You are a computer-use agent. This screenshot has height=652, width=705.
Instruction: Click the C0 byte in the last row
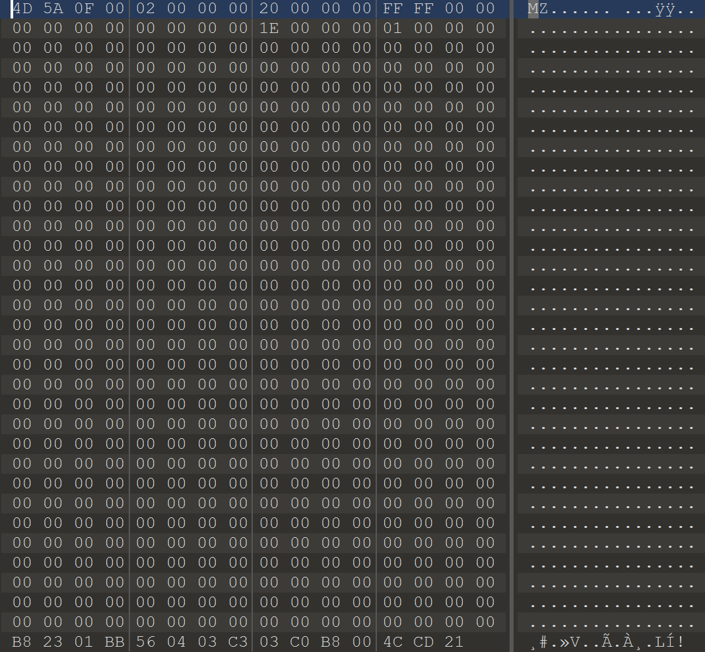[300, 642]
